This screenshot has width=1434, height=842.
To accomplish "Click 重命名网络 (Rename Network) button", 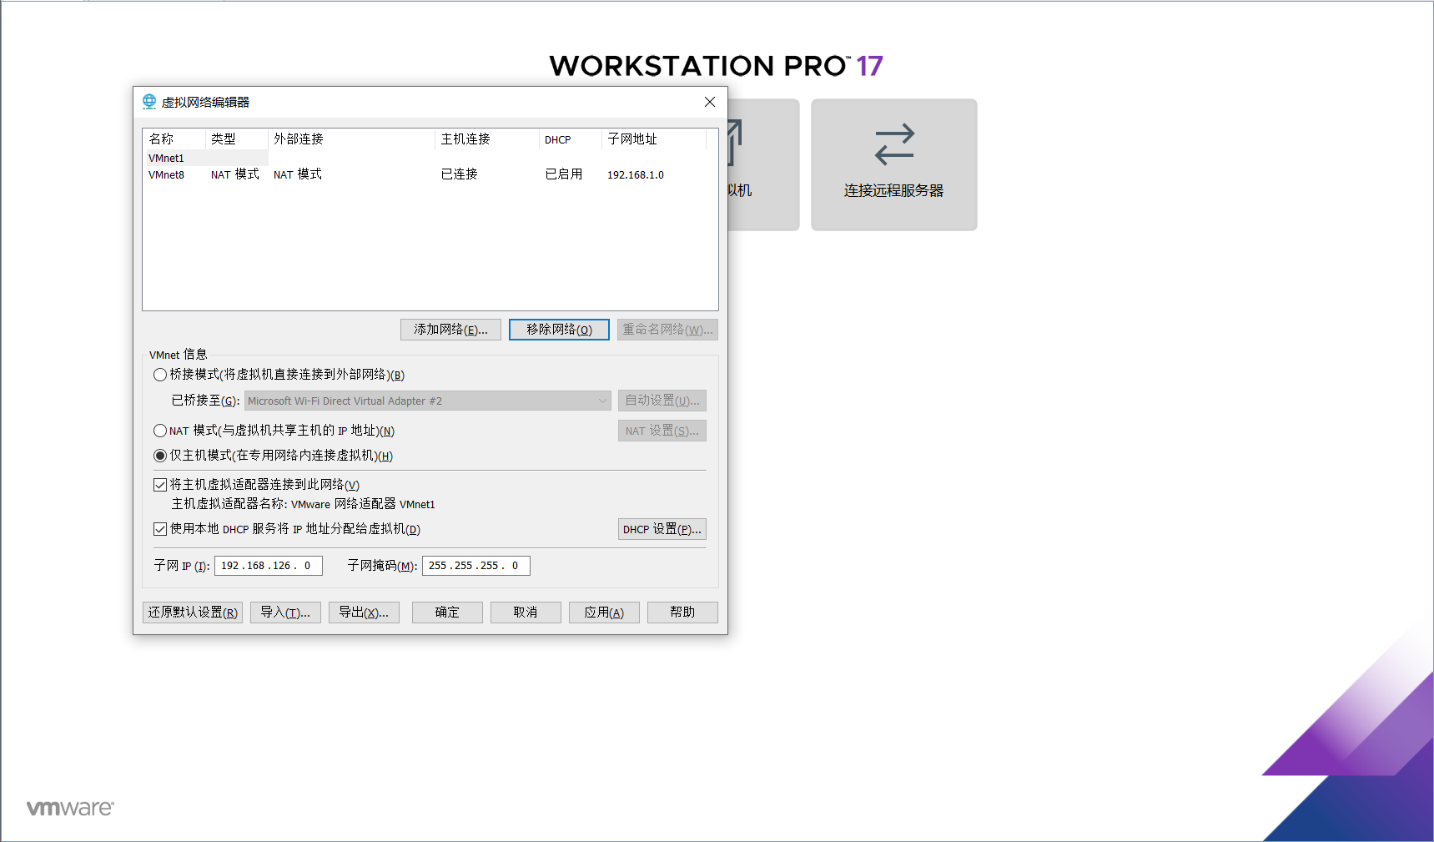I will tap(667, 330).
